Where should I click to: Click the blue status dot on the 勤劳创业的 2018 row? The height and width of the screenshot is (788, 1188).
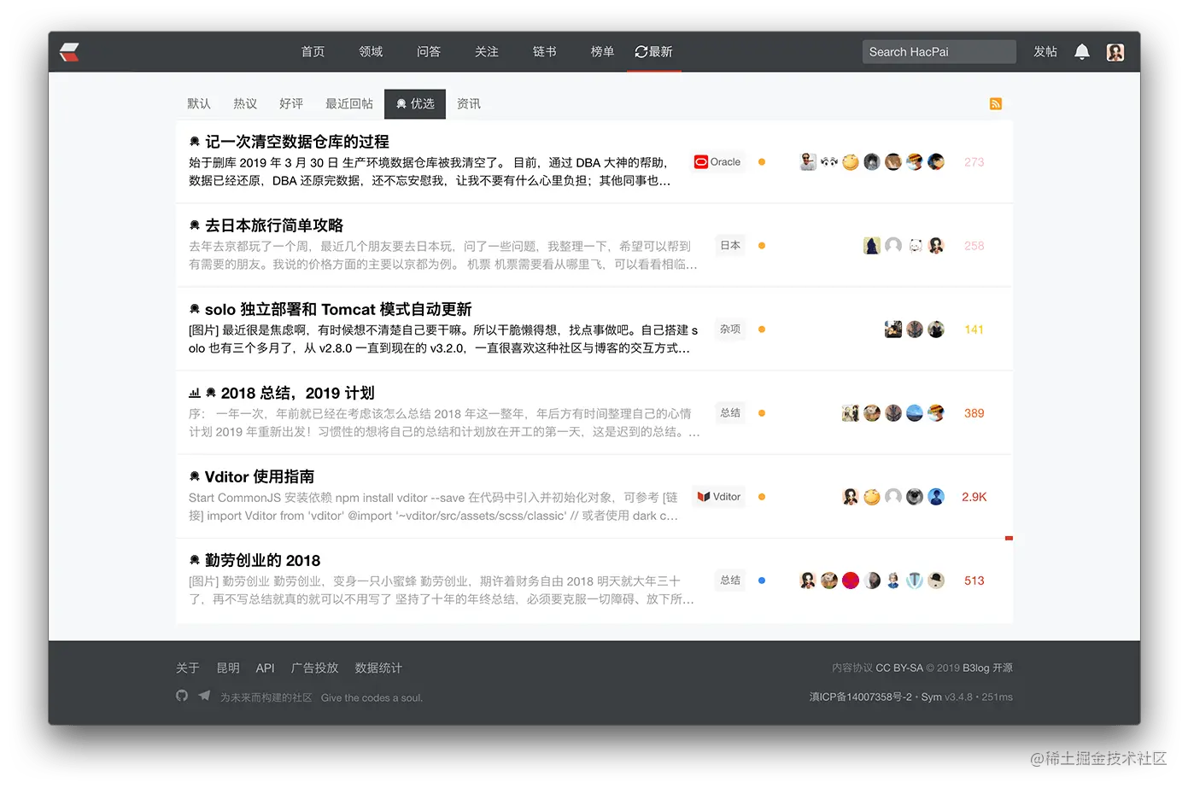pos(762,581)
